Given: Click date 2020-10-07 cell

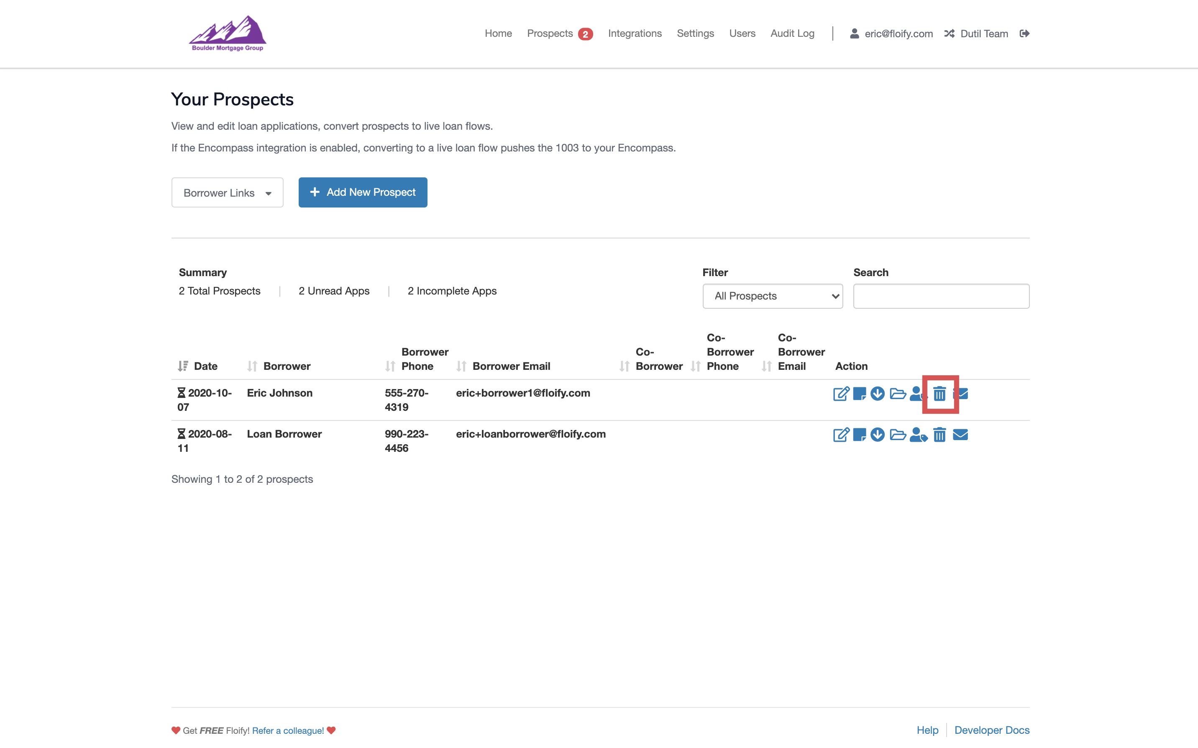Looking at the screenshot, I should [x=205, y=400].
